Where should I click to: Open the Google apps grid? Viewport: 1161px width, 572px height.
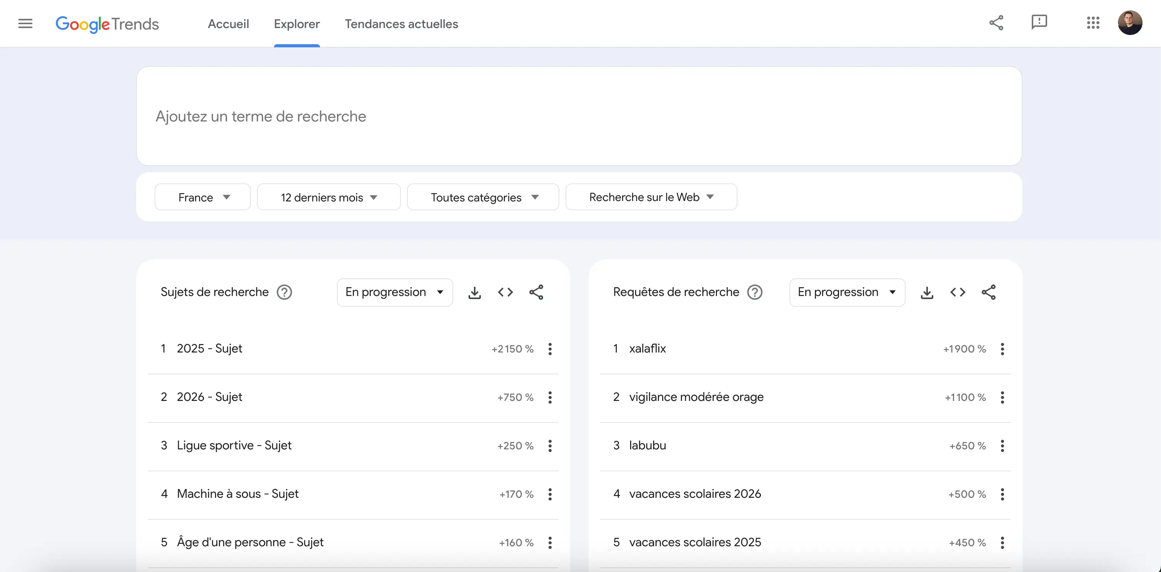(1093, 23)
